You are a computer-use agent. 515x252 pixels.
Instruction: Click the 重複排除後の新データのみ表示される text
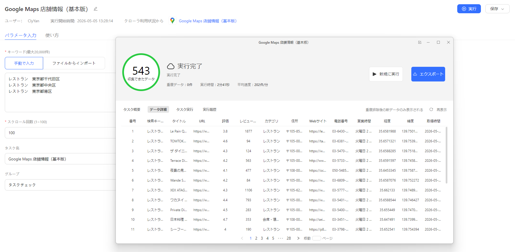394,110
